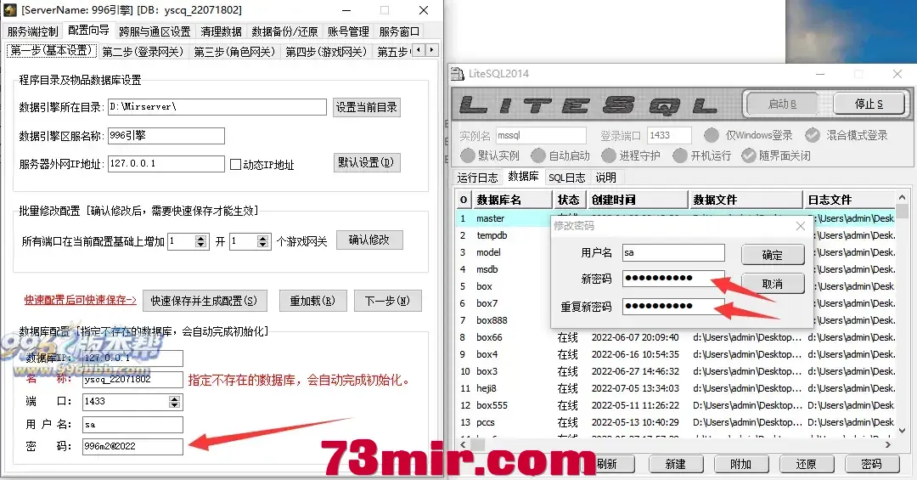Close the 修改密码 dialog
The image size is (917, 480).
click(801, 226)
